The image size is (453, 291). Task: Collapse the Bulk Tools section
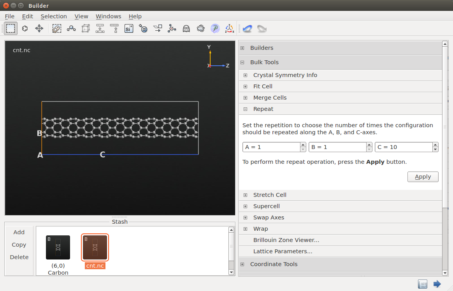coord(242,62)
